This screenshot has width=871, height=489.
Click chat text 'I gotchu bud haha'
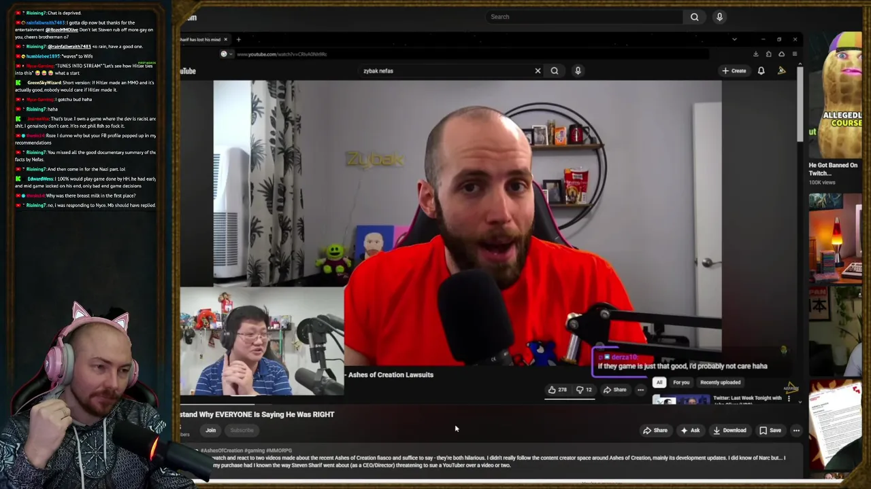click(73, 99)
